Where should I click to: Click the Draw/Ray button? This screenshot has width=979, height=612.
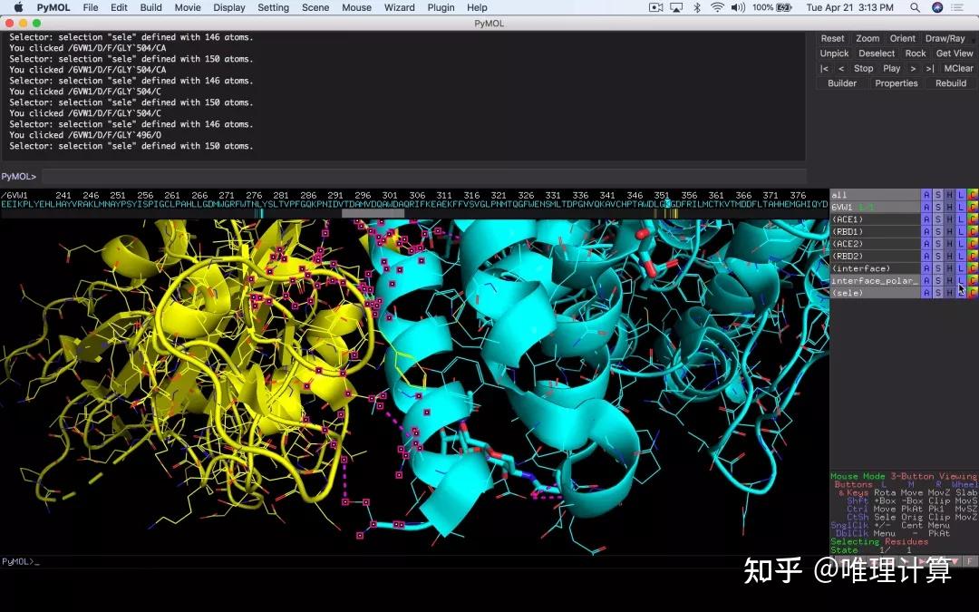click(x=945, y=39)
